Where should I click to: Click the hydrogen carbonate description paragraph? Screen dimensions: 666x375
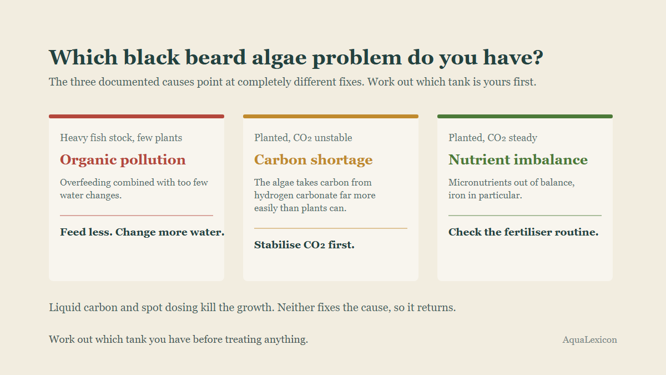315,196
